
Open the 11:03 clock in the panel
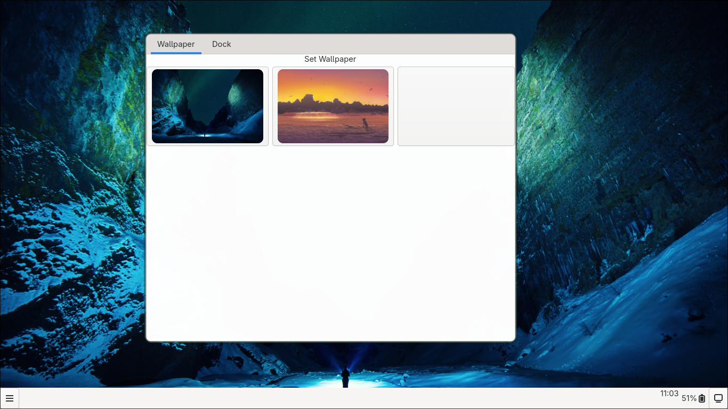tap(669, 394)
